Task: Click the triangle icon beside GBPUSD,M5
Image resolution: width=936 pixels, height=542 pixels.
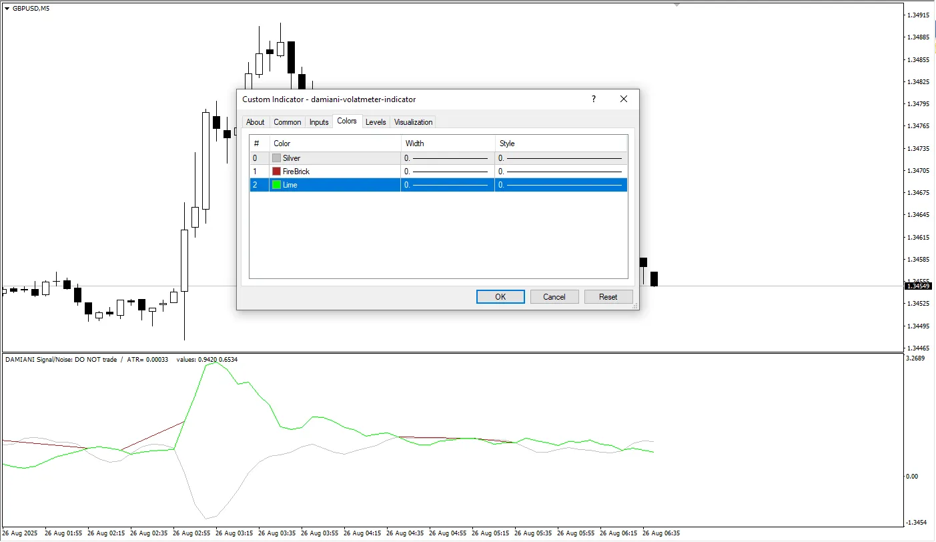Action: [7, 8]
